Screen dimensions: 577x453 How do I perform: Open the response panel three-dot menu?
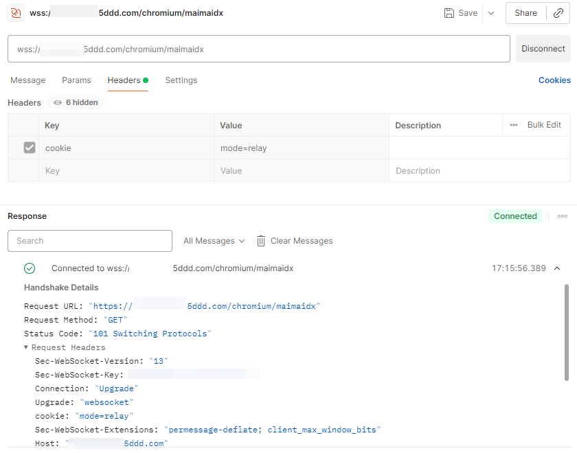click(563, 216)
